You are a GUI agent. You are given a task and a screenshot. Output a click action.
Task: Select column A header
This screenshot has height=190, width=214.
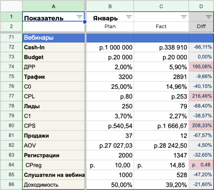click(x=53, y=6)
